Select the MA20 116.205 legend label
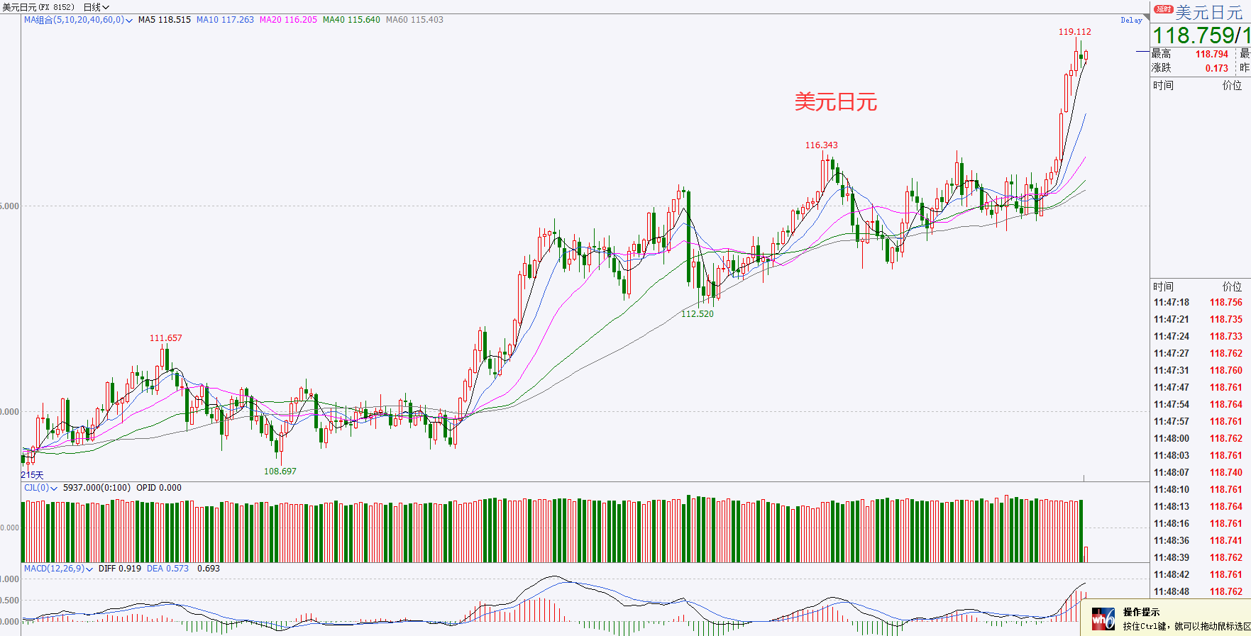 pyautogui.click(x=288, y=20)
